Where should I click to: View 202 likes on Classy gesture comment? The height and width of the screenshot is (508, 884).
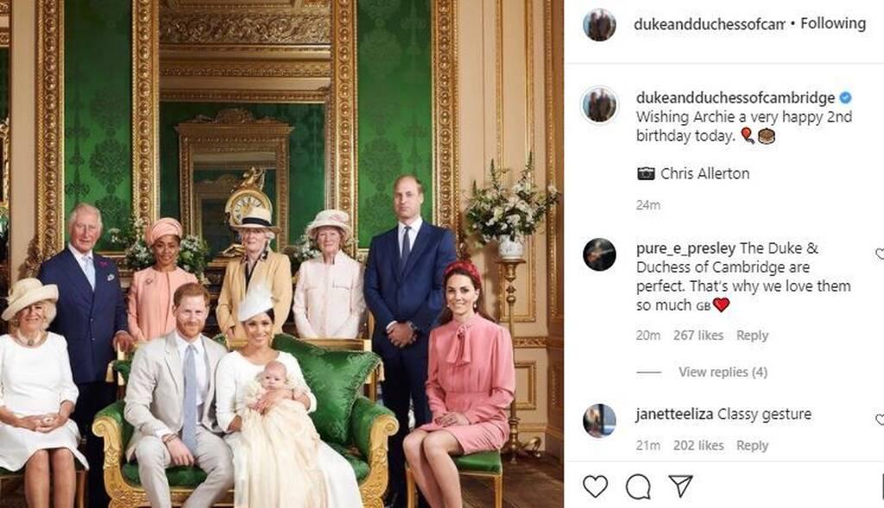[x=698, y=446]
